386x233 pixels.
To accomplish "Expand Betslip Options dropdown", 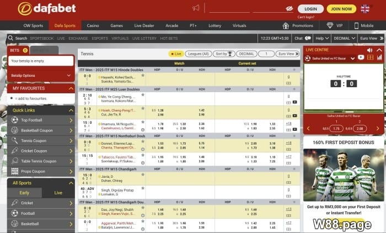I will pos(41,76).
